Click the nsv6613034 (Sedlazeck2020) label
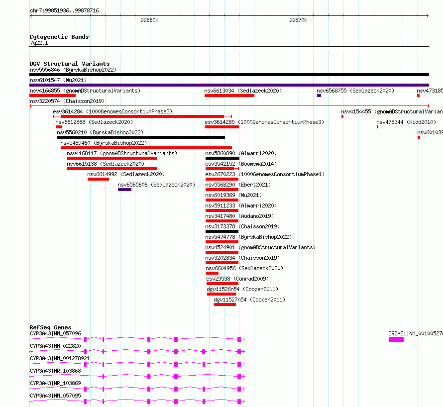Viewport: 443px width, 407px height. pos(243,91)
